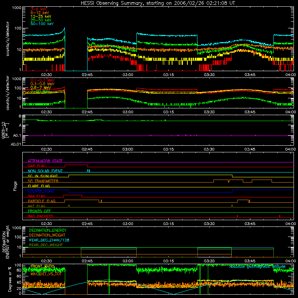The image size is (298, 298).
Task: Click the counts/s/detector axis label of keV panel
Action: click(7, 39)
